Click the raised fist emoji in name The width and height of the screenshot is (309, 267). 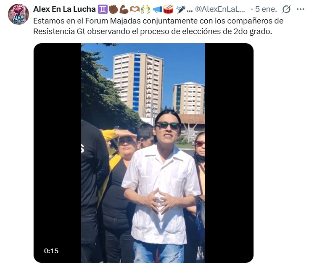(x=114, y=9)
